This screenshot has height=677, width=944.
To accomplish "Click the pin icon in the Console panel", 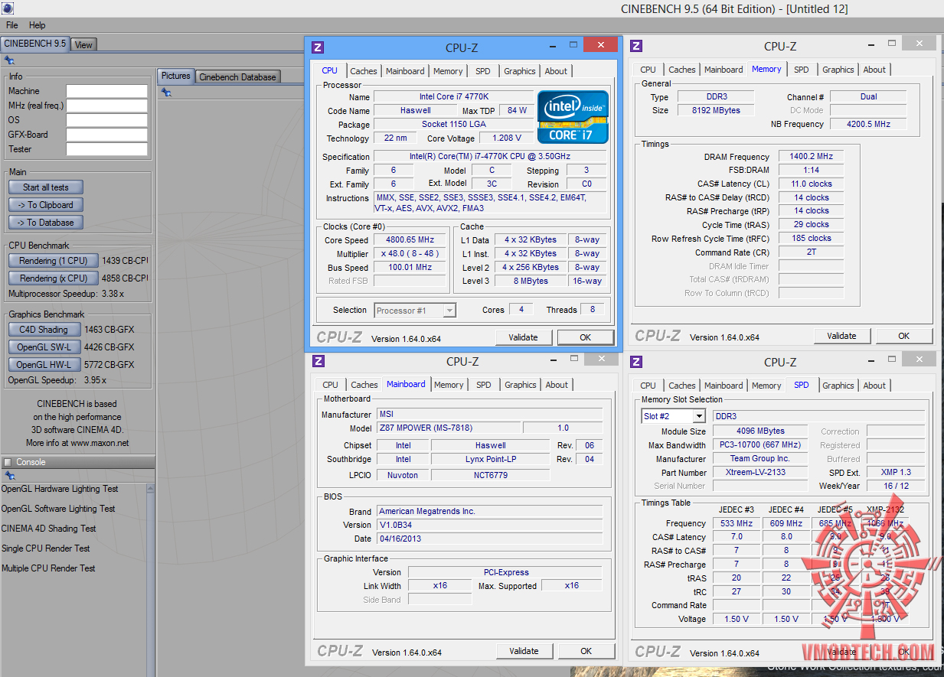I will click(10, 476).
